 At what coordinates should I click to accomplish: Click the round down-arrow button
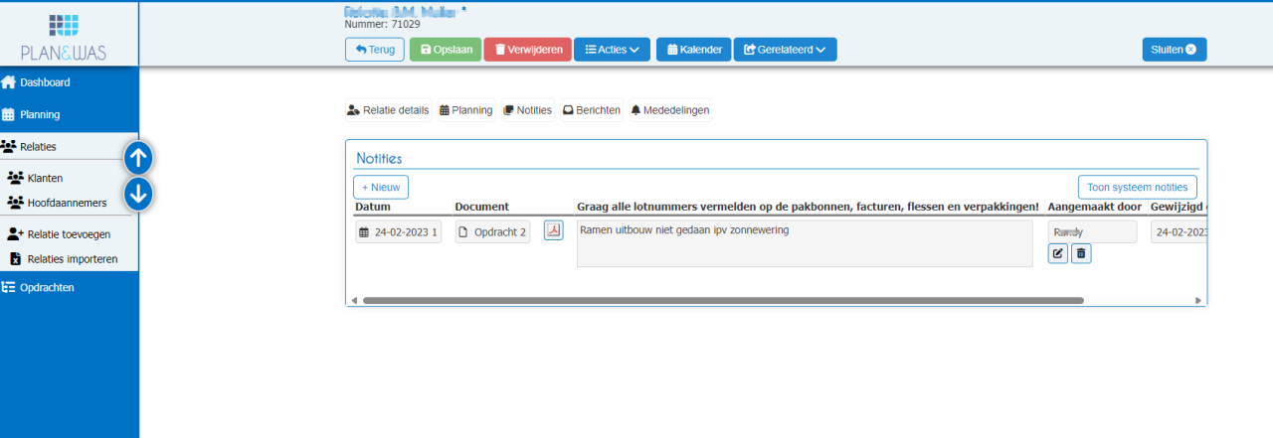tap(138, 194)
